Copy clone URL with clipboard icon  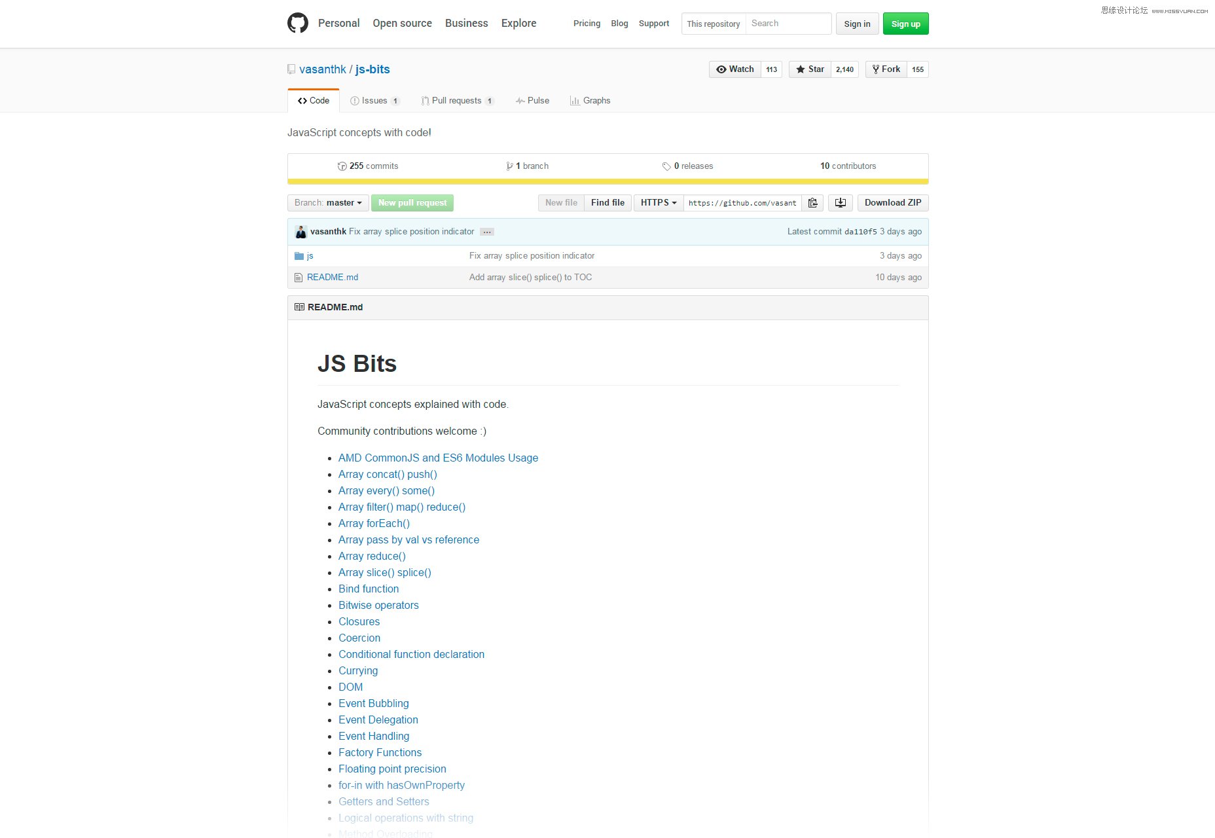pos(812,203)
